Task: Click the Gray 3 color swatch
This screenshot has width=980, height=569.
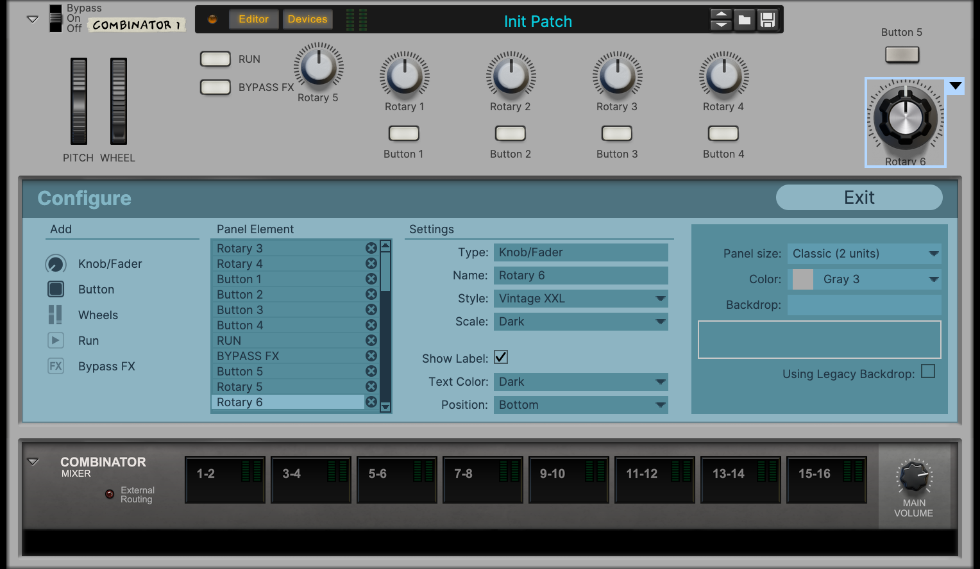Action: coord(802,279)
